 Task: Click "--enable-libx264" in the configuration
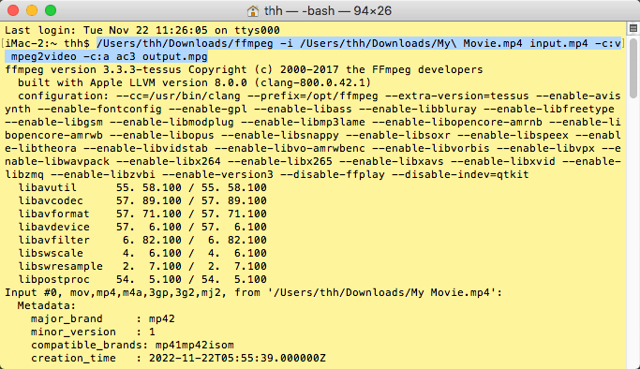coord(168,161)
